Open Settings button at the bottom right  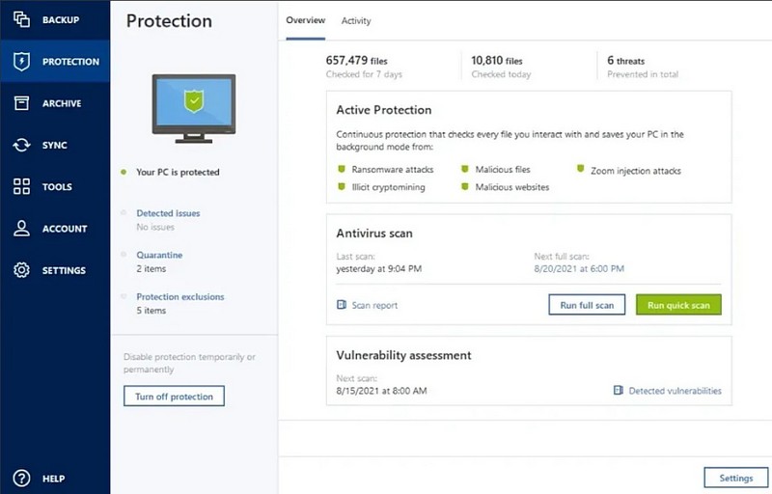735,478
